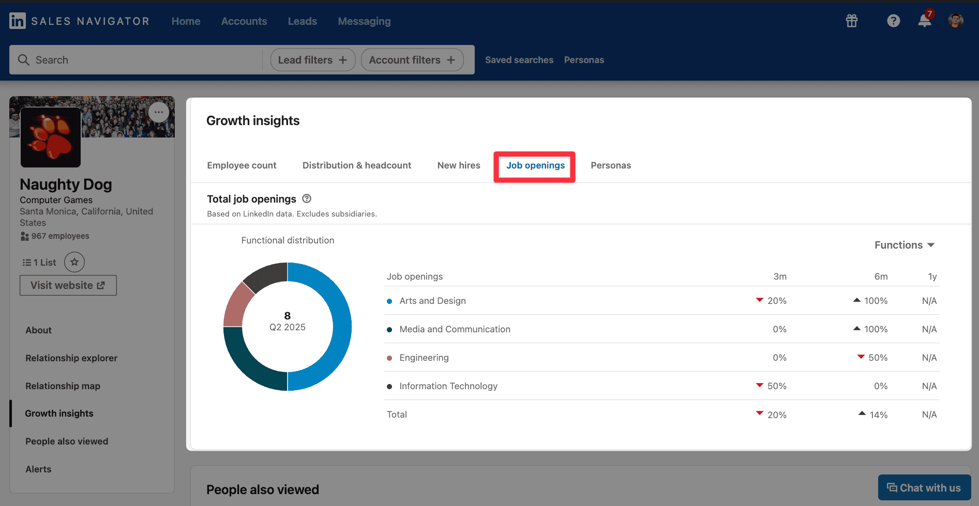Click the search magnifier icon

coord(24,60)
